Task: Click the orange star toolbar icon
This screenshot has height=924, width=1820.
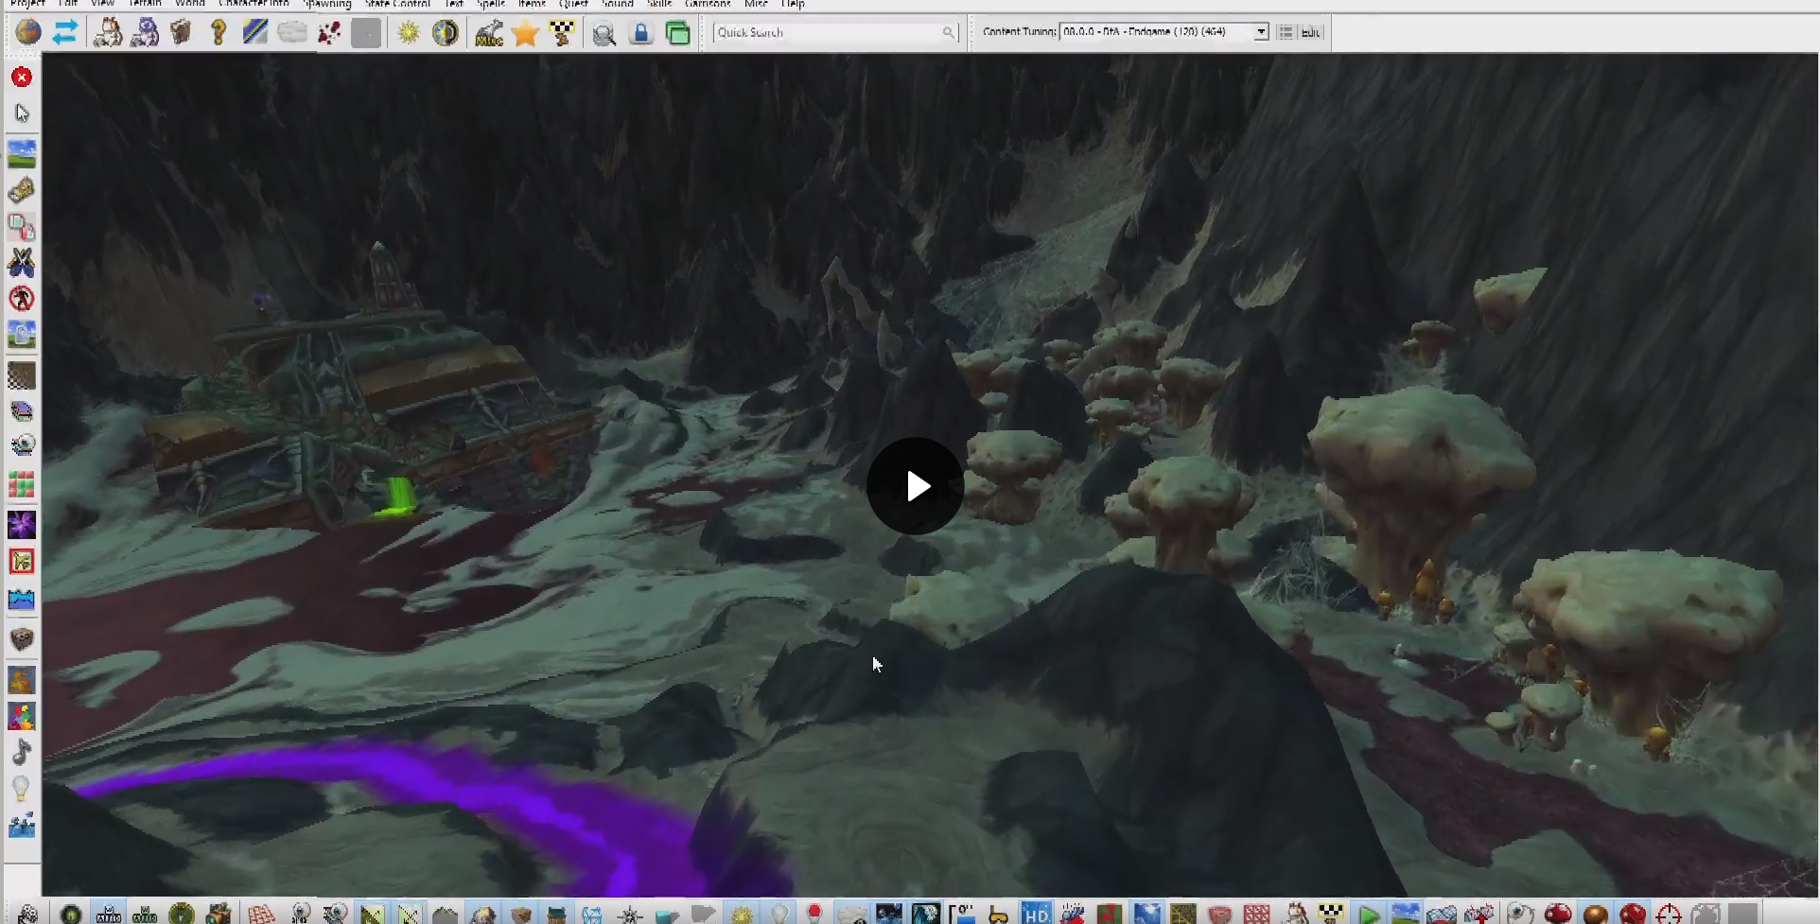Action: click(x=525, y=33)
